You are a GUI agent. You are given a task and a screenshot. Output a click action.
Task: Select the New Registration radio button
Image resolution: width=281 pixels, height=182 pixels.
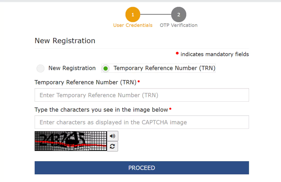pyautogui.click(x=41, y=68)
